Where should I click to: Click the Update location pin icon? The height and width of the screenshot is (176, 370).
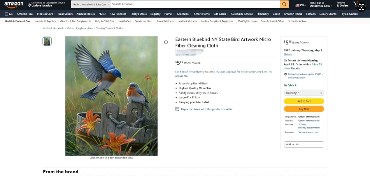[x=29, y=5]
